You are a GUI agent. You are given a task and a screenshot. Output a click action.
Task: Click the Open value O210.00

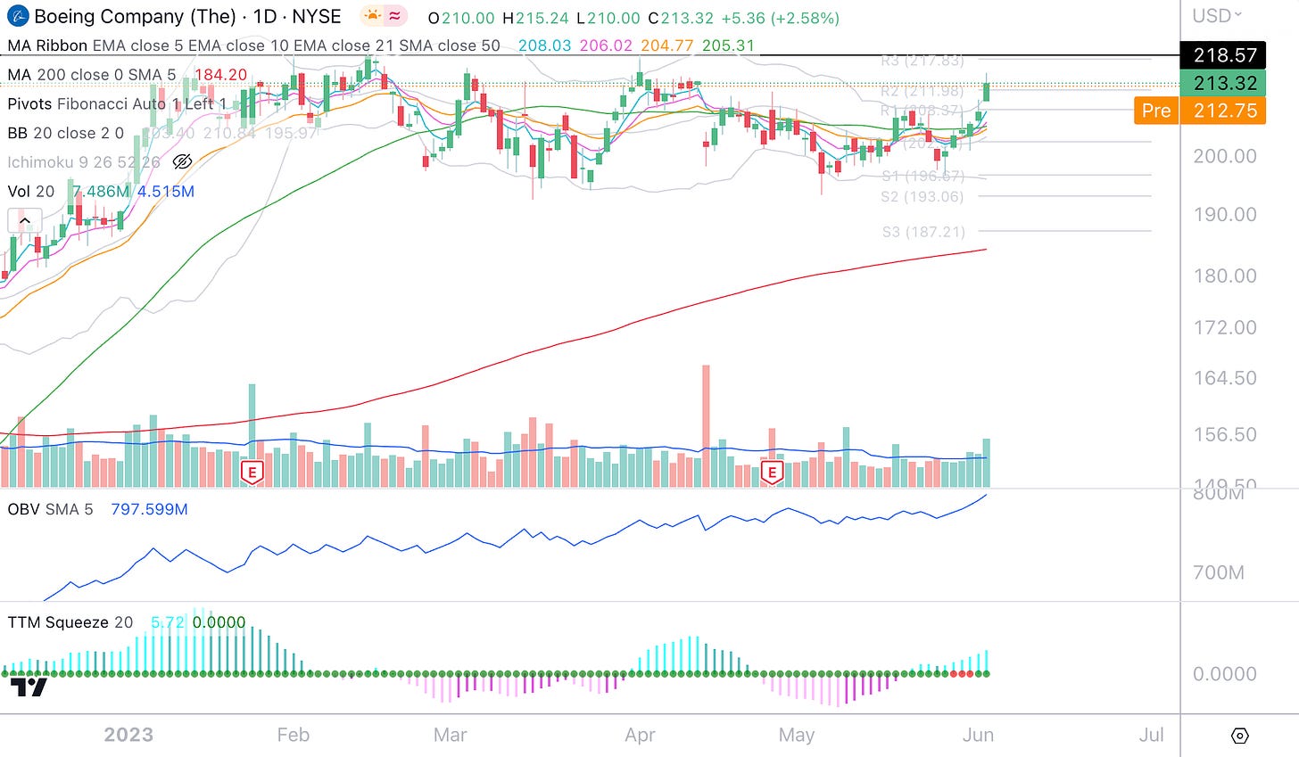(460, 18)
